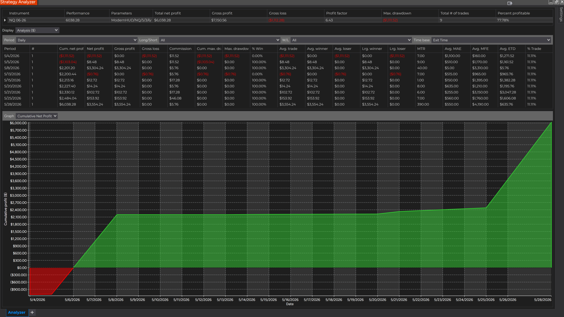Select the 5/20/2026 period row
This screenshot has height=317, width=564.
click(278, 86)
